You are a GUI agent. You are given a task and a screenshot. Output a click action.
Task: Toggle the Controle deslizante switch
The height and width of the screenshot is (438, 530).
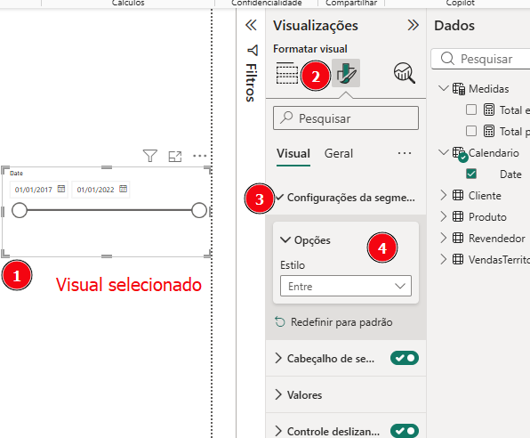click(405, 431)
